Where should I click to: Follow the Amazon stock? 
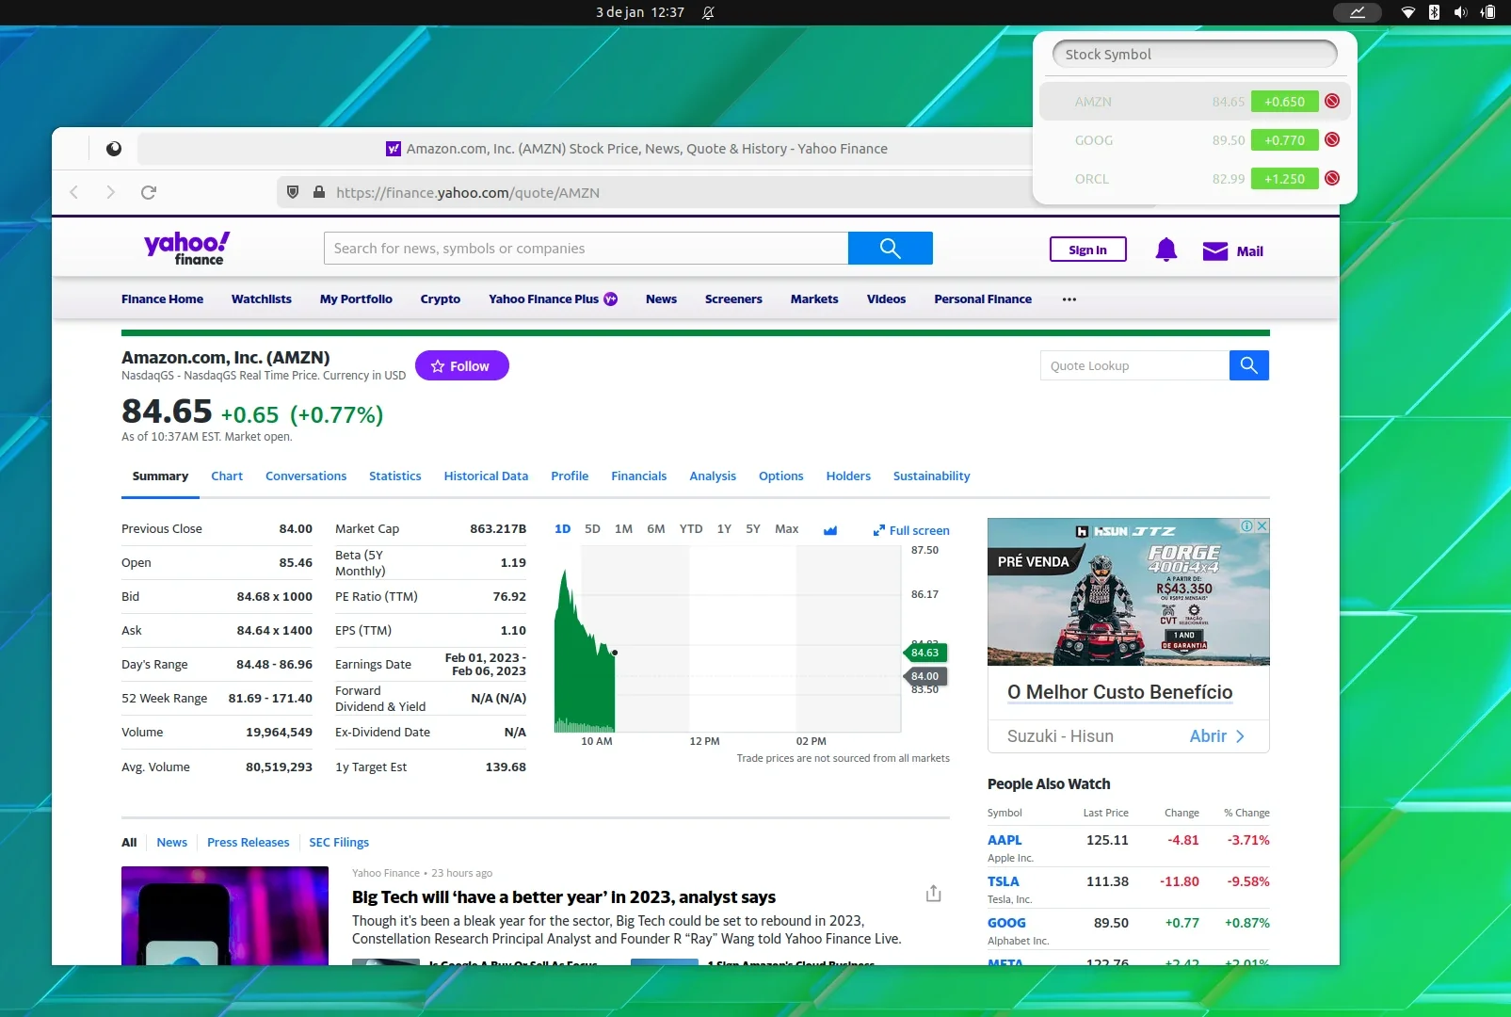tap(462, 365)
